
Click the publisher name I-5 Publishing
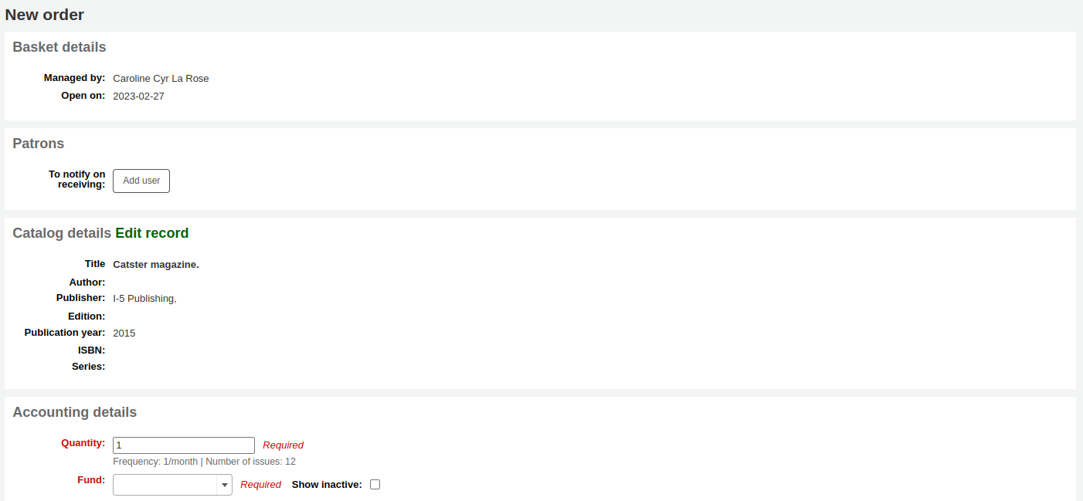coord(144,298)
